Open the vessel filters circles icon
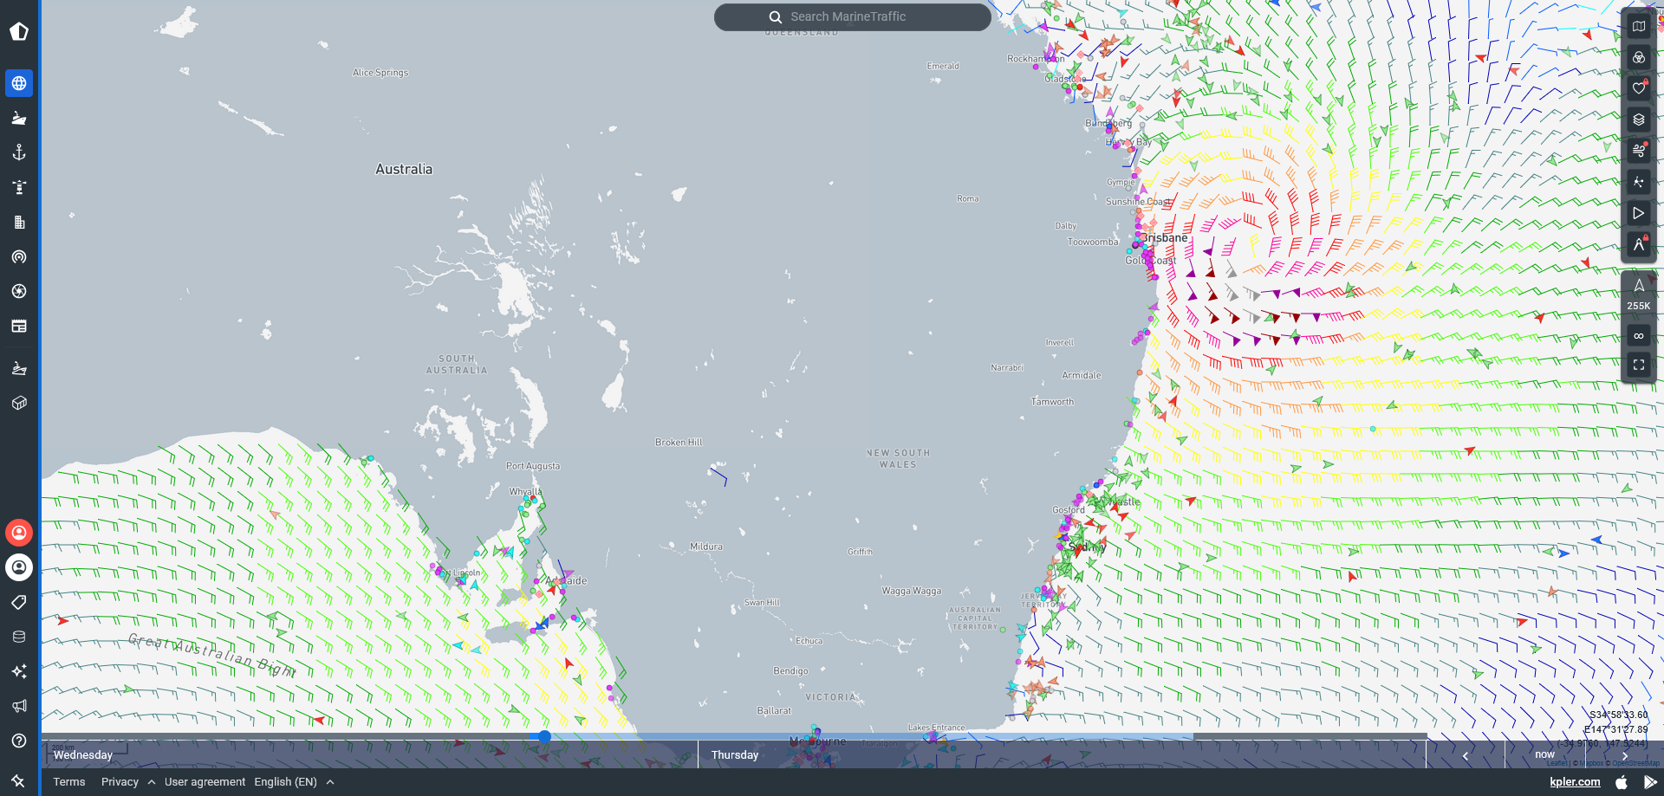This screenshot has height=796, width=1664. pyautogui.click(x=1639, y=57)
